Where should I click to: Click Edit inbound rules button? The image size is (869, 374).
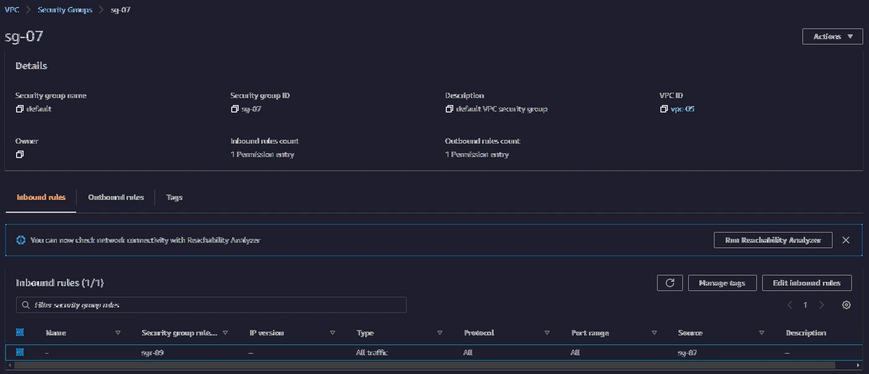tap(807, 283)
